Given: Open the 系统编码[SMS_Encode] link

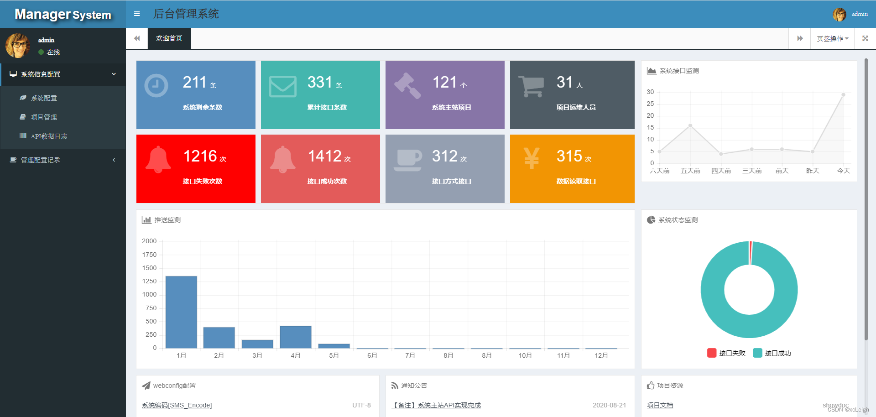Looking at the screenshot, I should (177, 405).
